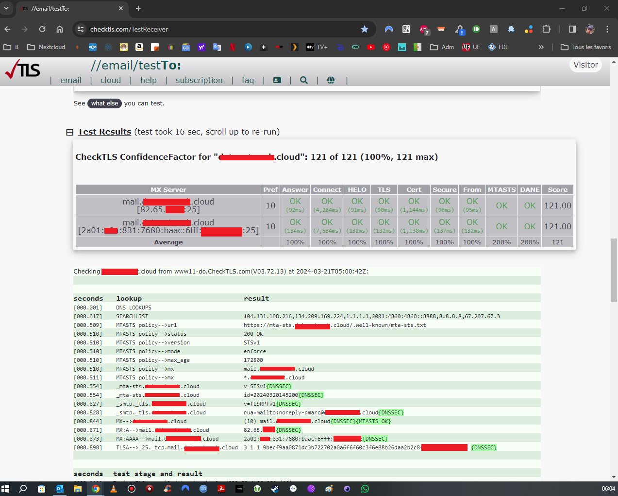Viewport: 618px width, 496px height.
Task: Open the Plex bookmark
Action: click(294, 47)
